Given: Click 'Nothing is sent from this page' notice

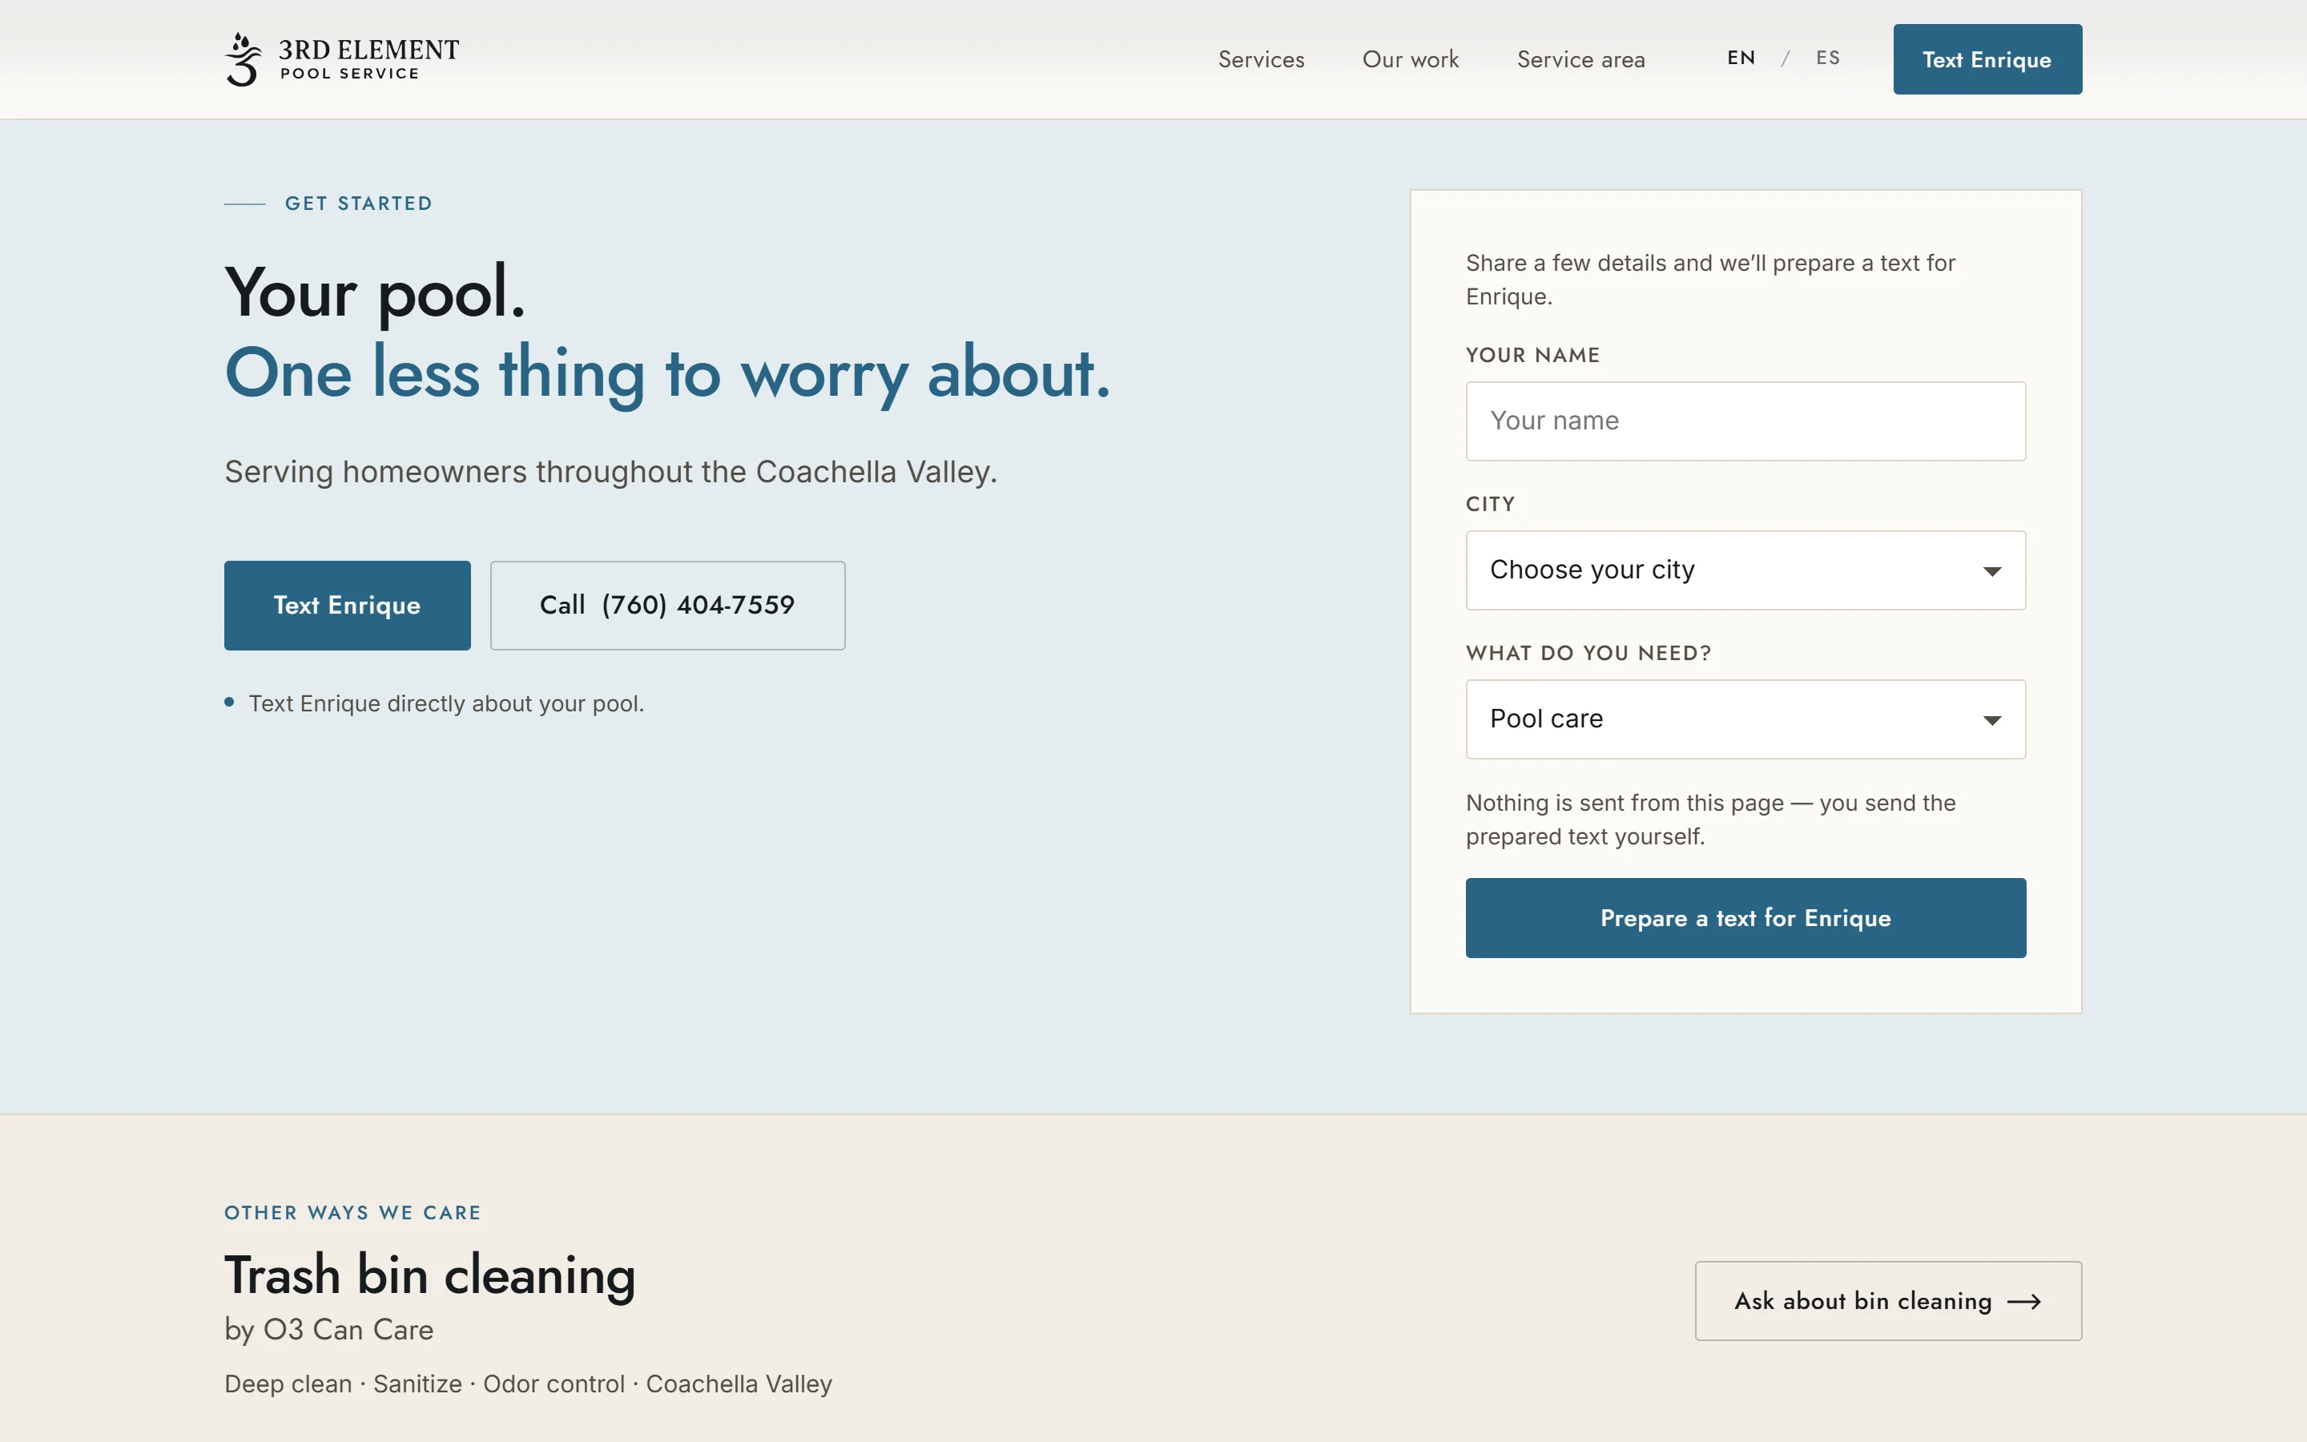Looking at the screenshot, I should pyautogui.click(x=1710, y=820).
